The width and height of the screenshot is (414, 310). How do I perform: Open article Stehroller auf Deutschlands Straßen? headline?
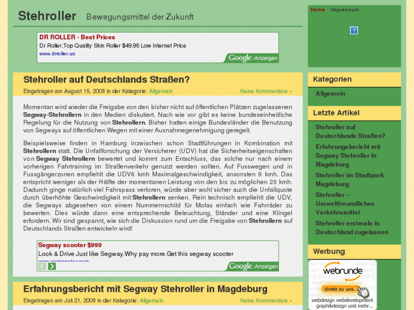click(106, 80)
